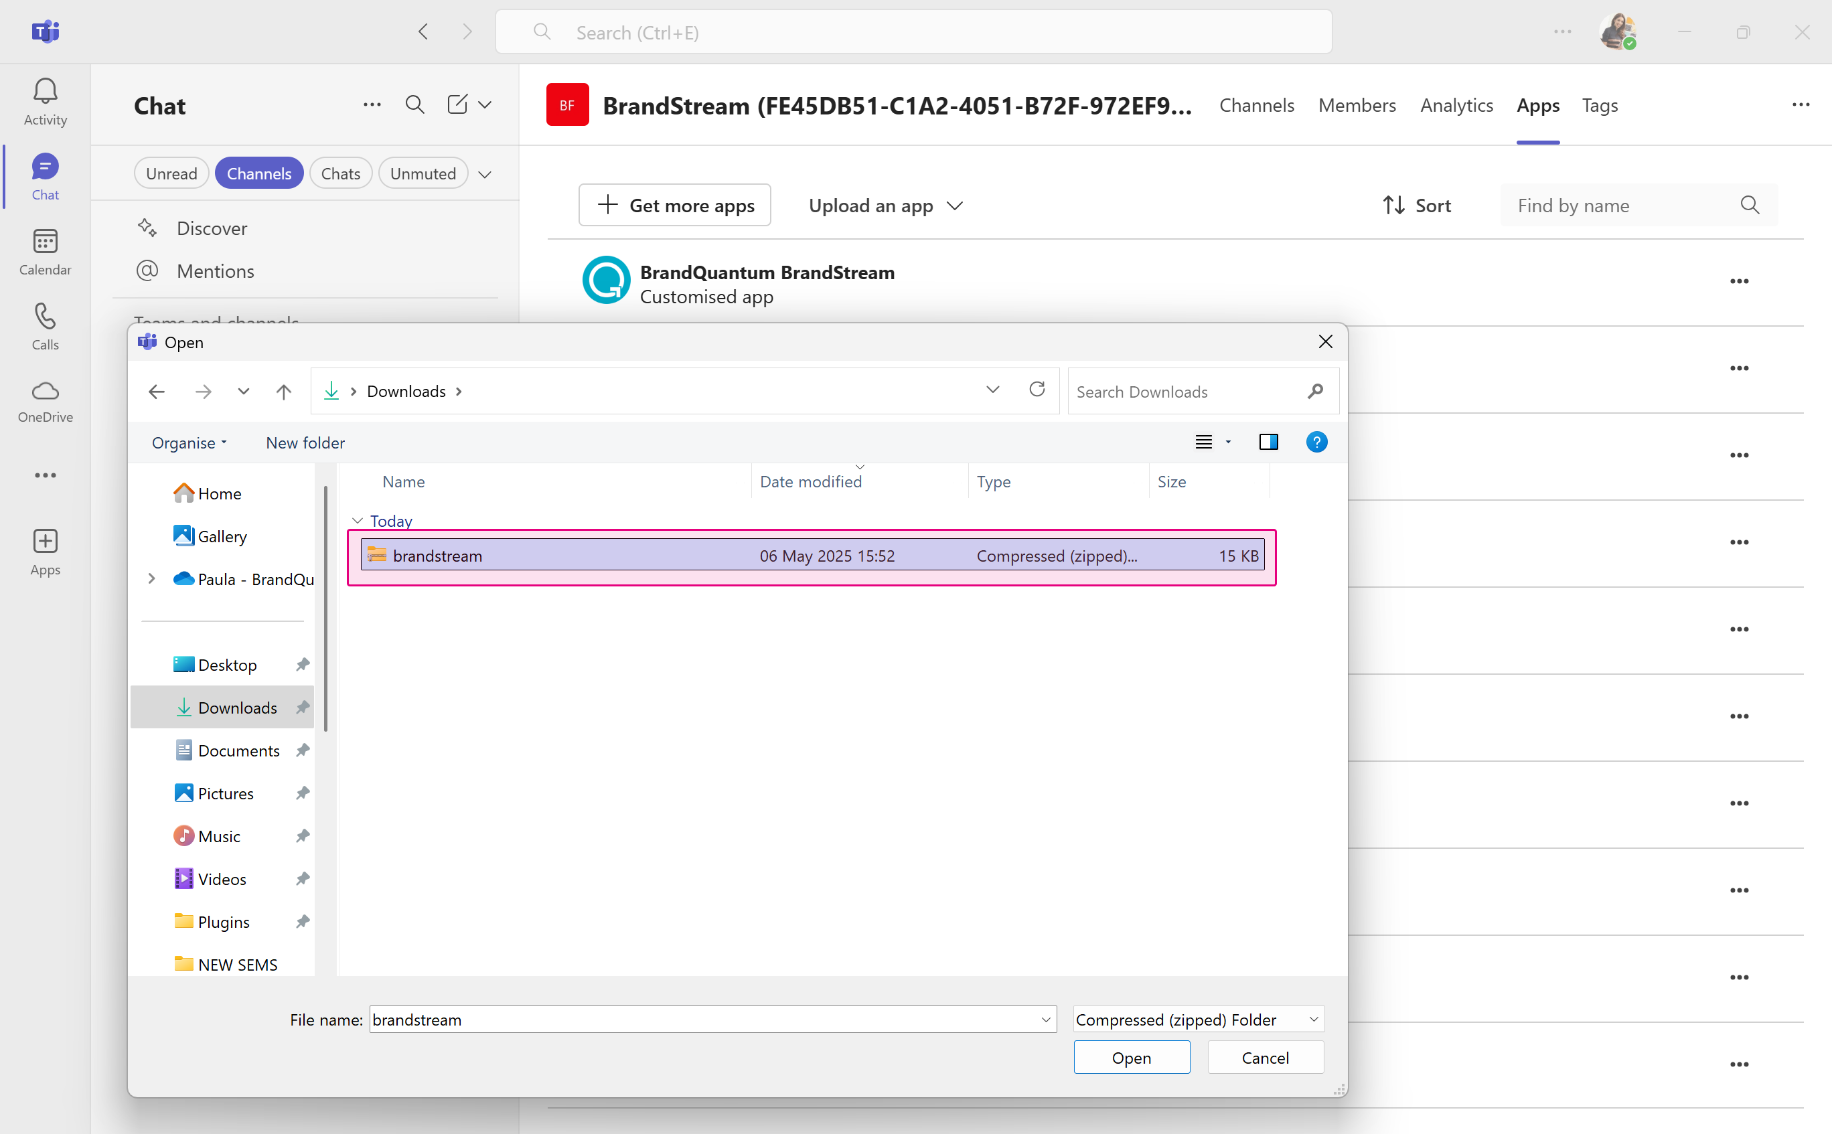1832x1134 pixels.
Task: Open Calendar in Teams sidebar
Action: 45,252
